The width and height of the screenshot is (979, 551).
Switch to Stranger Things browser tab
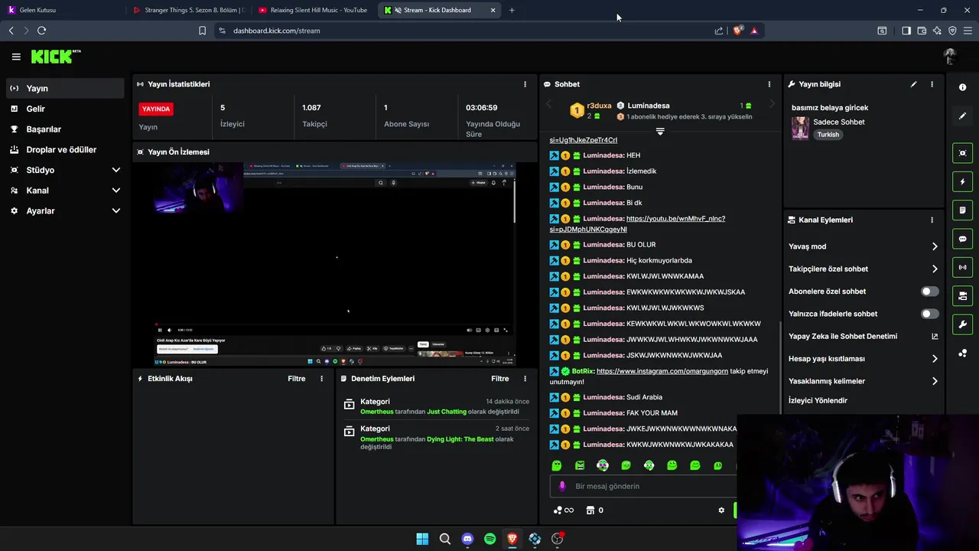coord(187,10)
